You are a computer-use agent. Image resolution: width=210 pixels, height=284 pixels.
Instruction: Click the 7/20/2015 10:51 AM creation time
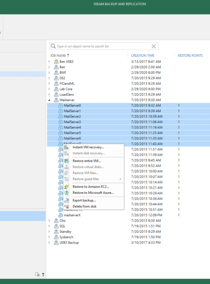point(147,210)
